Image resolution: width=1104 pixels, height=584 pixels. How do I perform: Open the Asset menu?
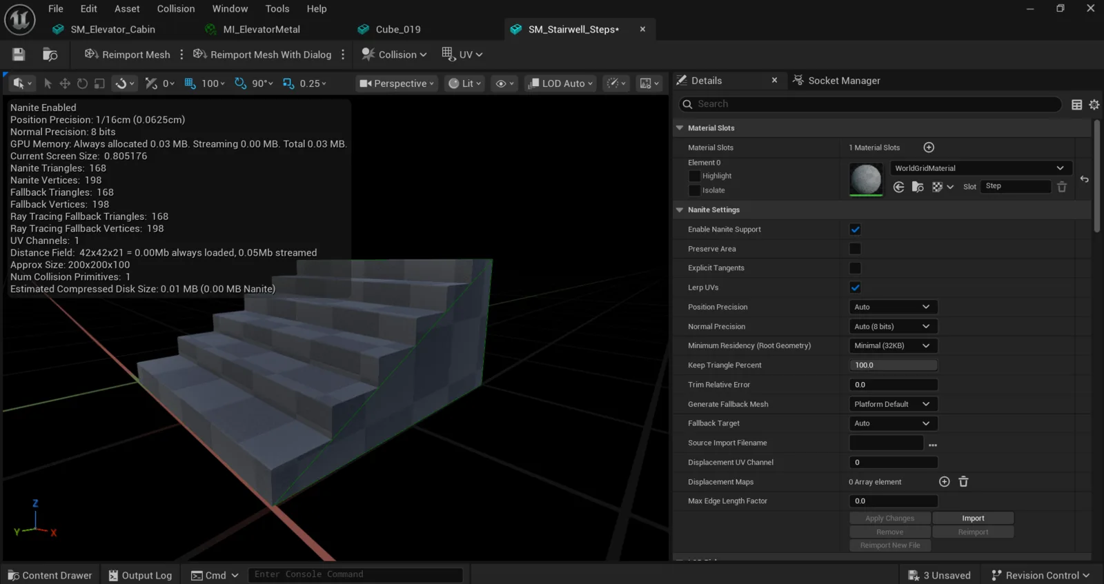click(x=127, y=9)
